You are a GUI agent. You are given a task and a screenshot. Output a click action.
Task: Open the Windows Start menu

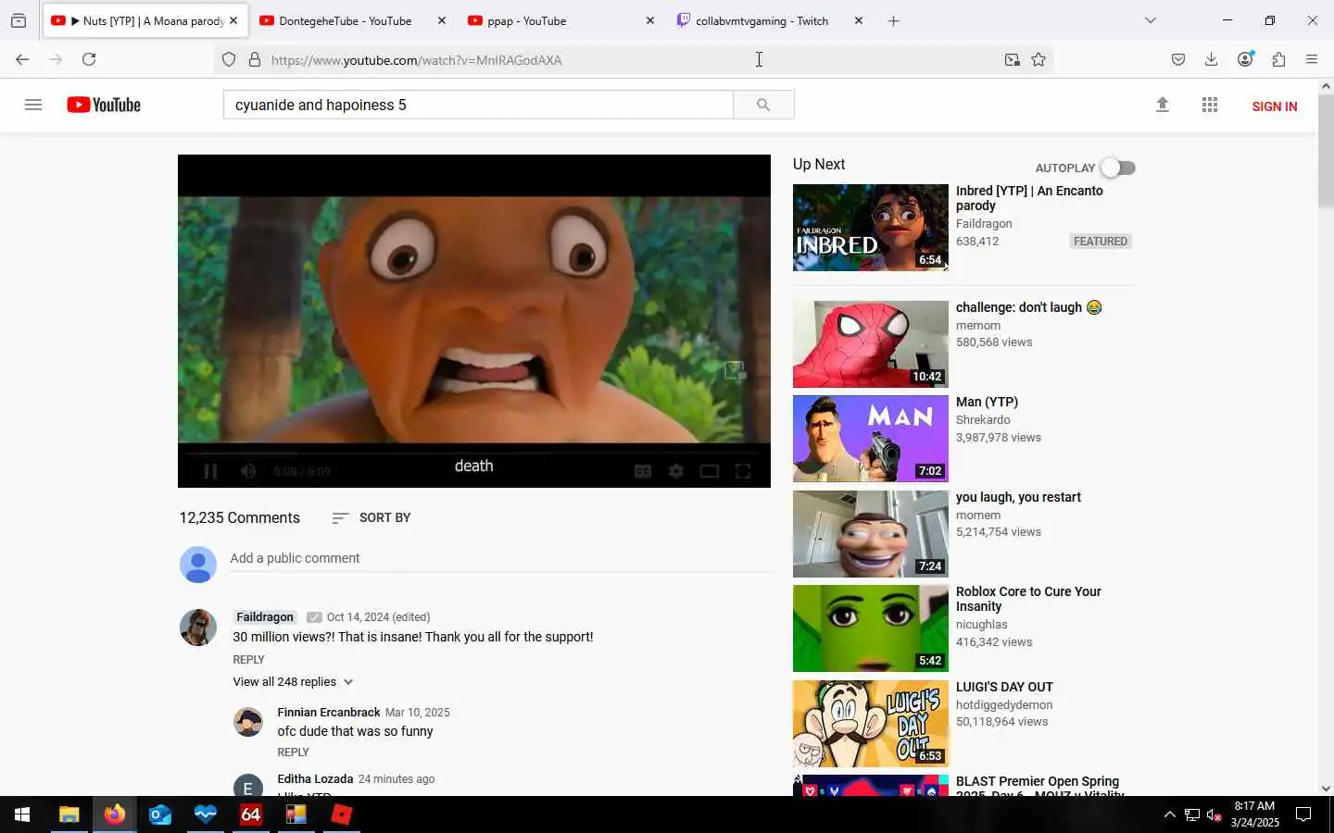pyautogui.click(x=22, y=814)
